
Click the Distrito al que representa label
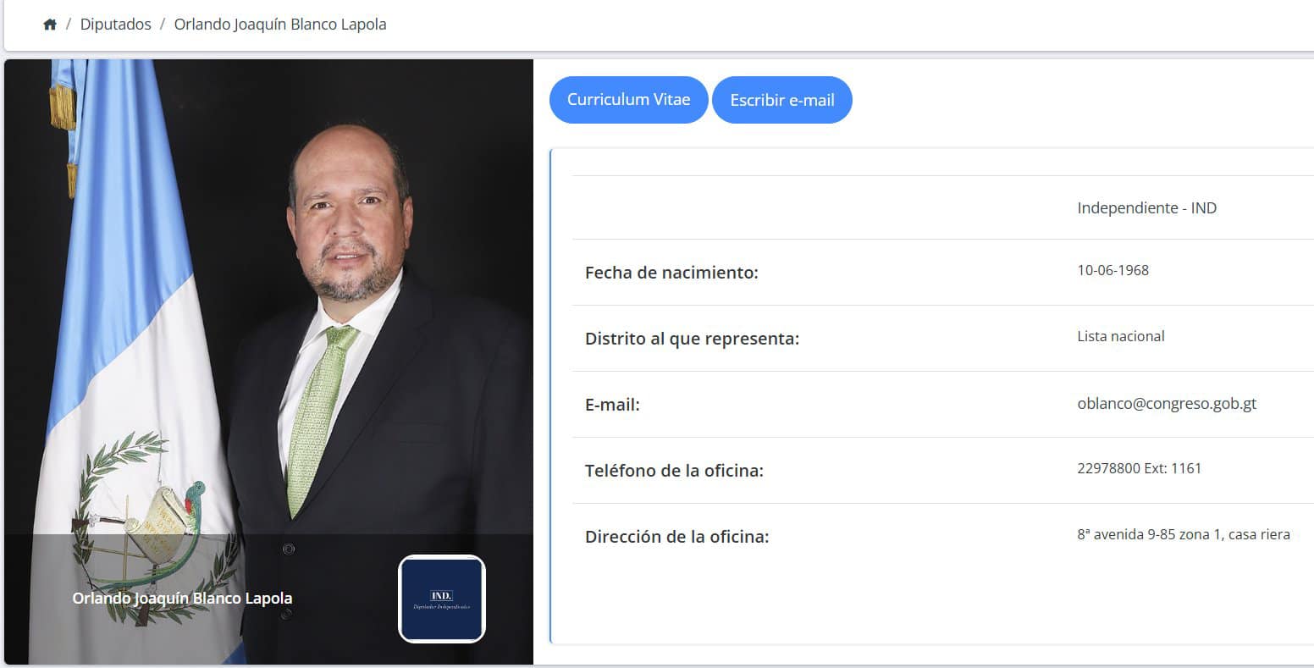692,339
